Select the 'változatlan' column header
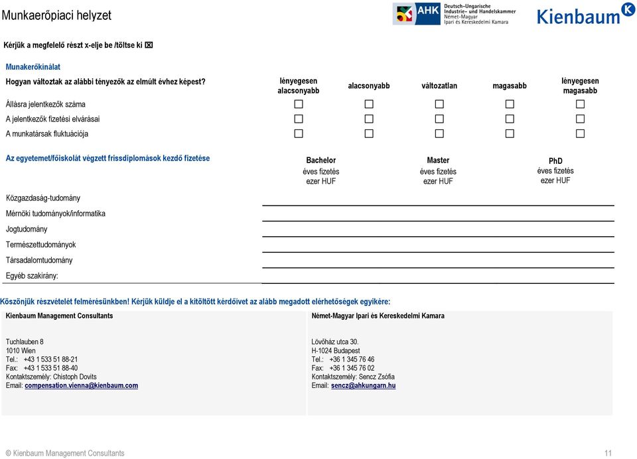This screenshot has height=459, width=637. point(439,86)
